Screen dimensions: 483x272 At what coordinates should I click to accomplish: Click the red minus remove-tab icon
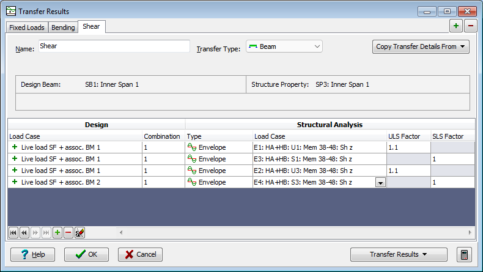[x=470, y=26]
